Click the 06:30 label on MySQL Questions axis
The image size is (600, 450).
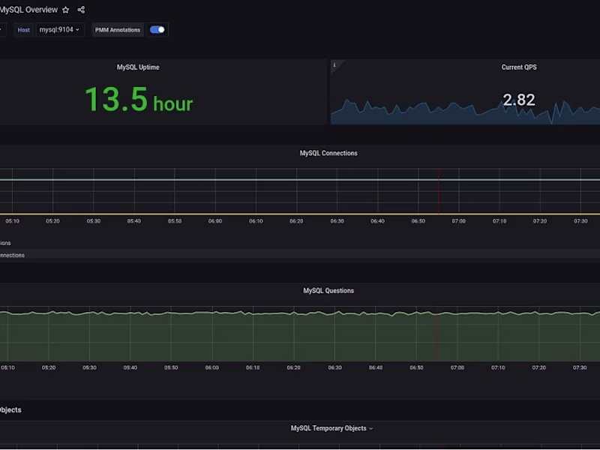pos(334,367)
